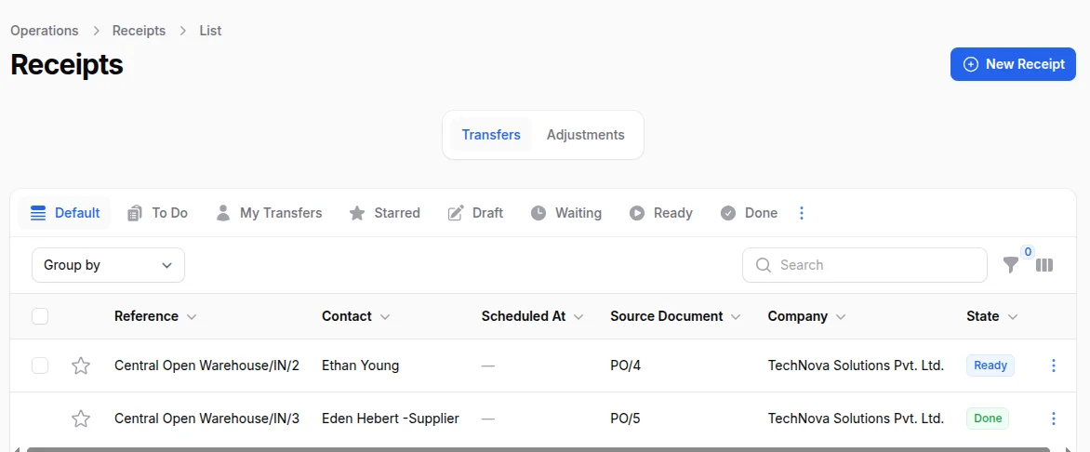This screenshot has width=1090, height=452.
Task: Open row actions for the Done receipt
Action: 1054,419
